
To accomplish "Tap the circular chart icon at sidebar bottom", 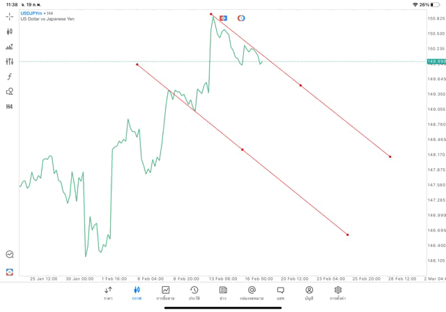I will pos(9,255).
